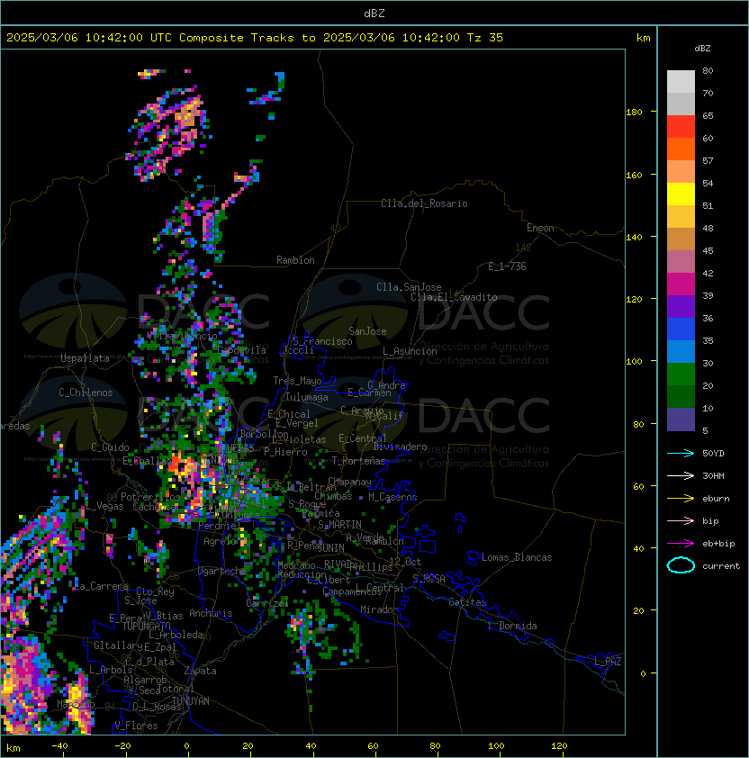Click the 'Catitas' map label

click(x=467, y=602)
